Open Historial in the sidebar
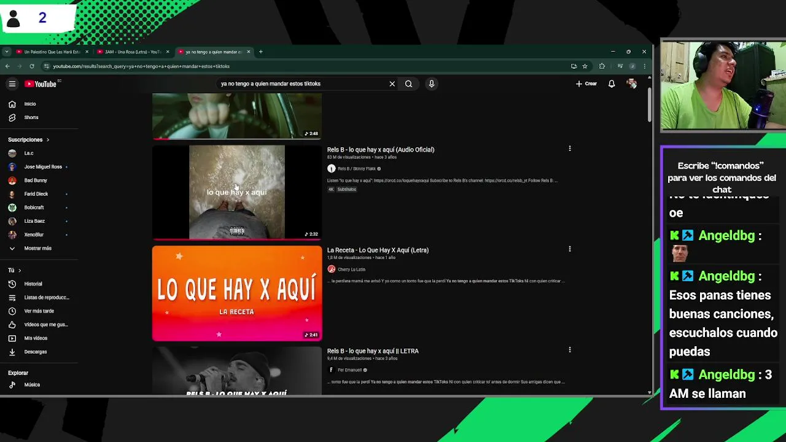Screen dimensions: 786x442 pos(33,284)
